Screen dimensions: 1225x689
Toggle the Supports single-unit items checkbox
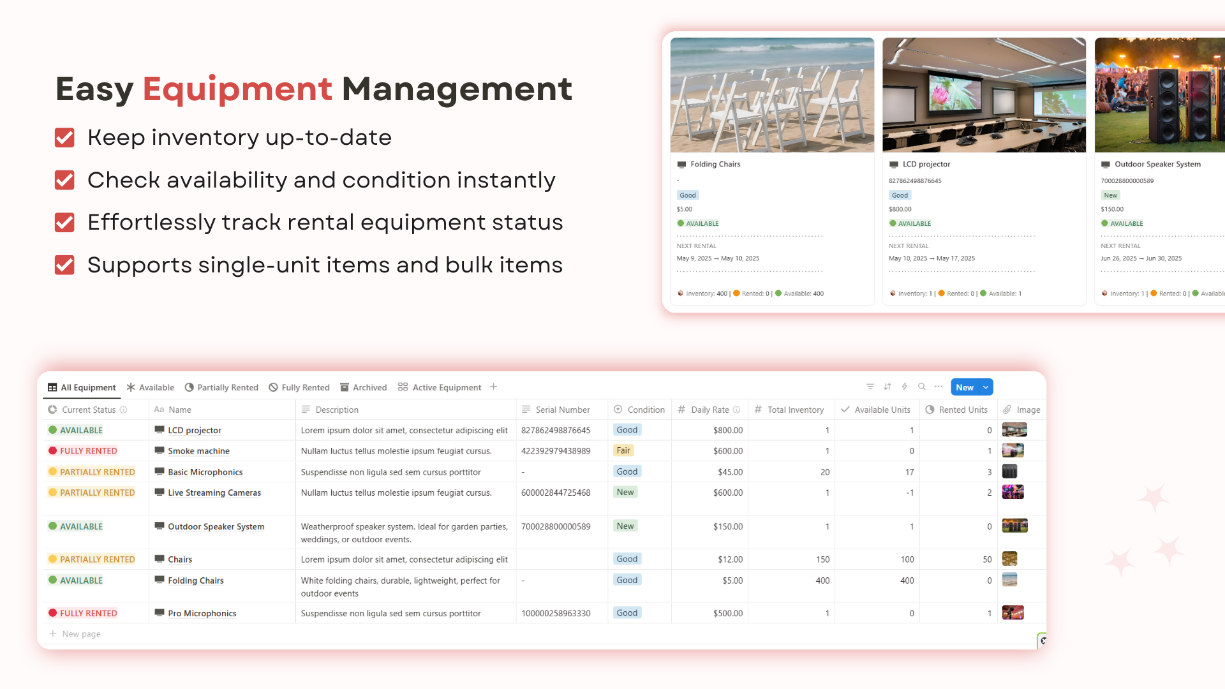click(x=64, y=265)
